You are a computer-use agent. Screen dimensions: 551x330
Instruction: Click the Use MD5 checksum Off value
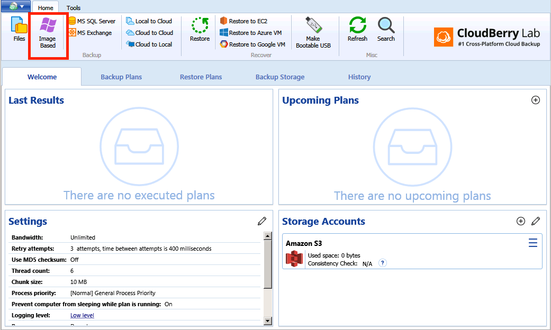coord(74,260)
